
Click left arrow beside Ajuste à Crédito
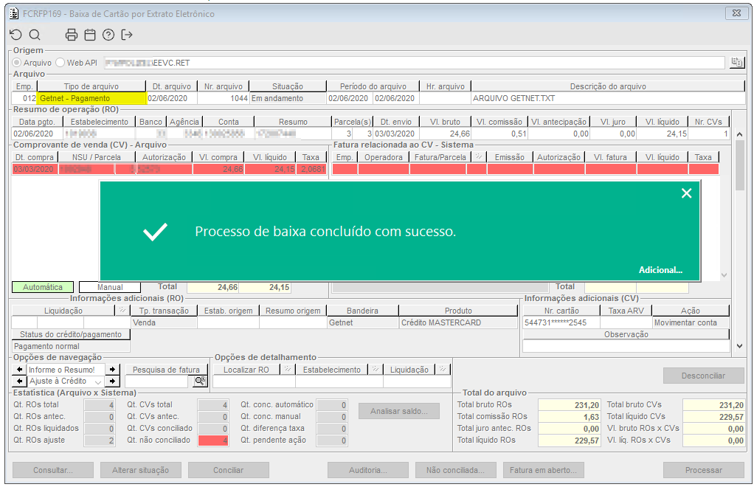pyautogui.click(x=19, y=381)
